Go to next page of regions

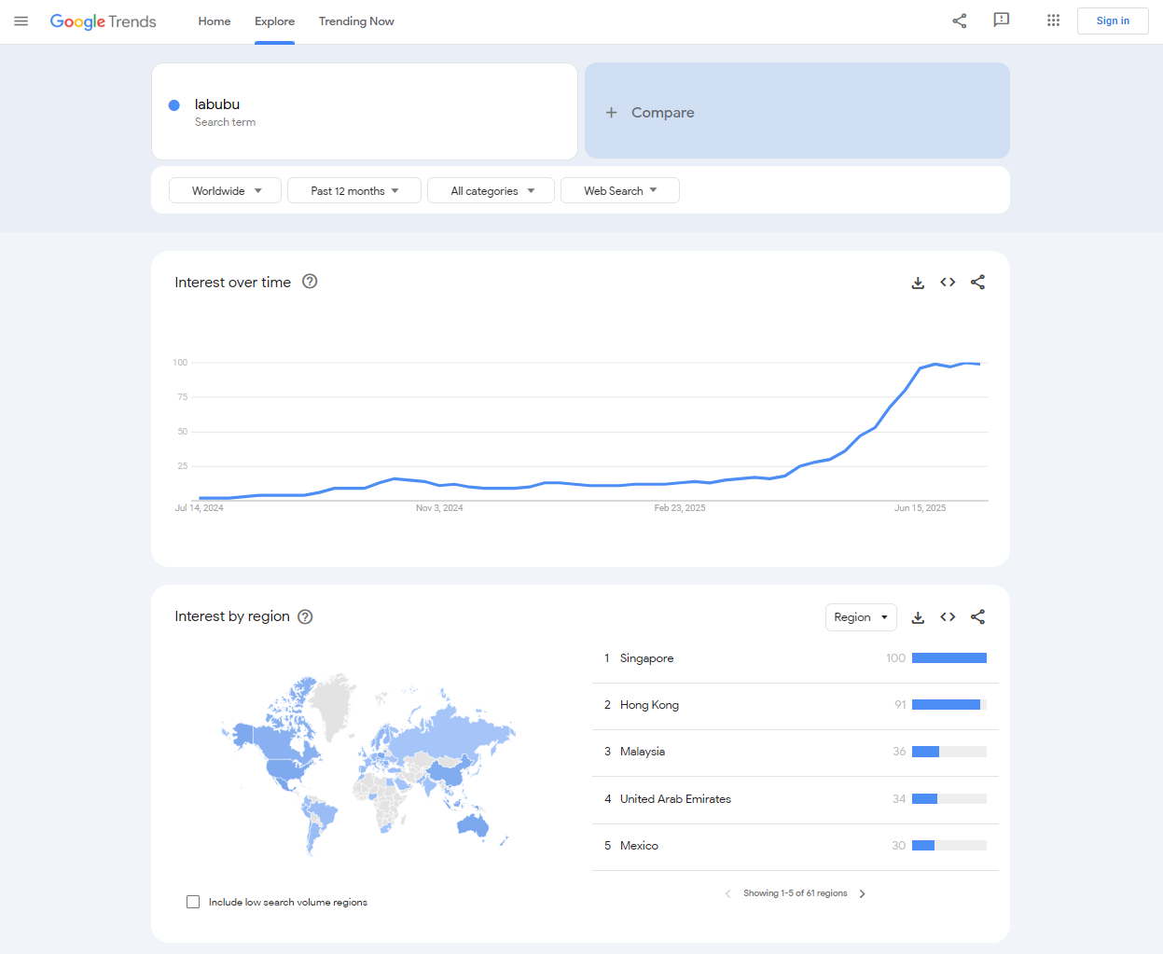pos(862,893)
